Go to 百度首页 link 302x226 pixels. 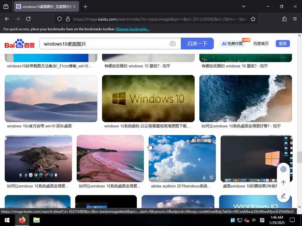tap(261, 44)
